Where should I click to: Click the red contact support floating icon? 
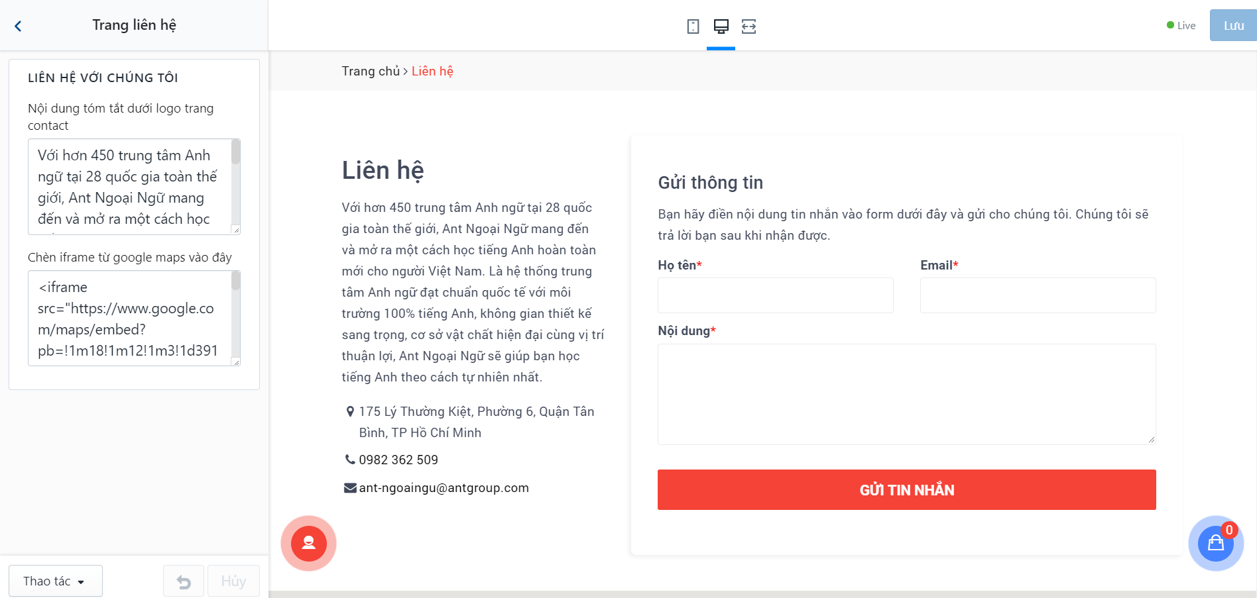(308, 543)
